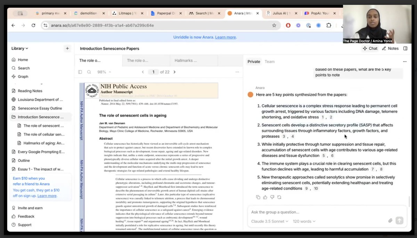The width and height of the screenshot is (417, 238).
Task: Give thumbs down to the response
Action: point(272,197)
